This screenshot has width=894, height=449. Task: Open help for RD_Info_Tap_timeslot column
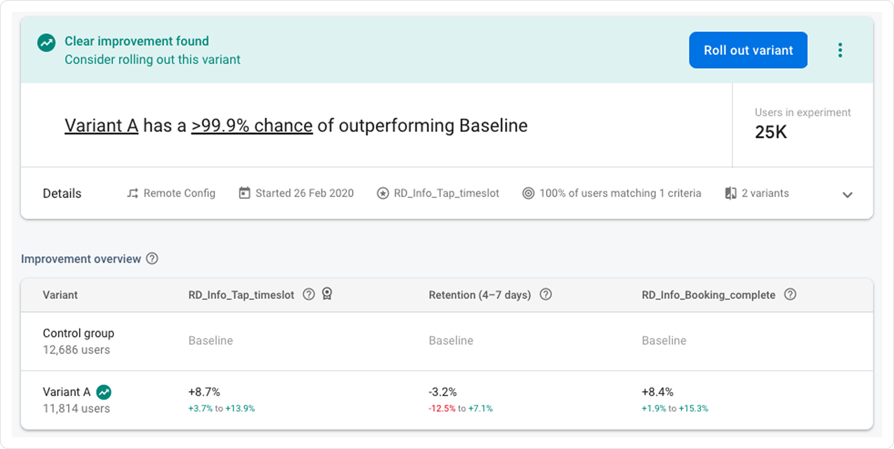309,294
